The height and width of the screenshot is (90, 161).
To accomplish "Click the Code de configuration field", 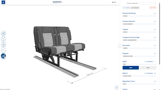I will 148,3.
